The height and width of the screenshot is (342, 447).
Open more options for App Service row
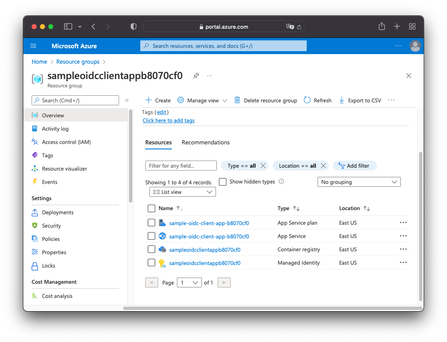[x=403, y=236]
